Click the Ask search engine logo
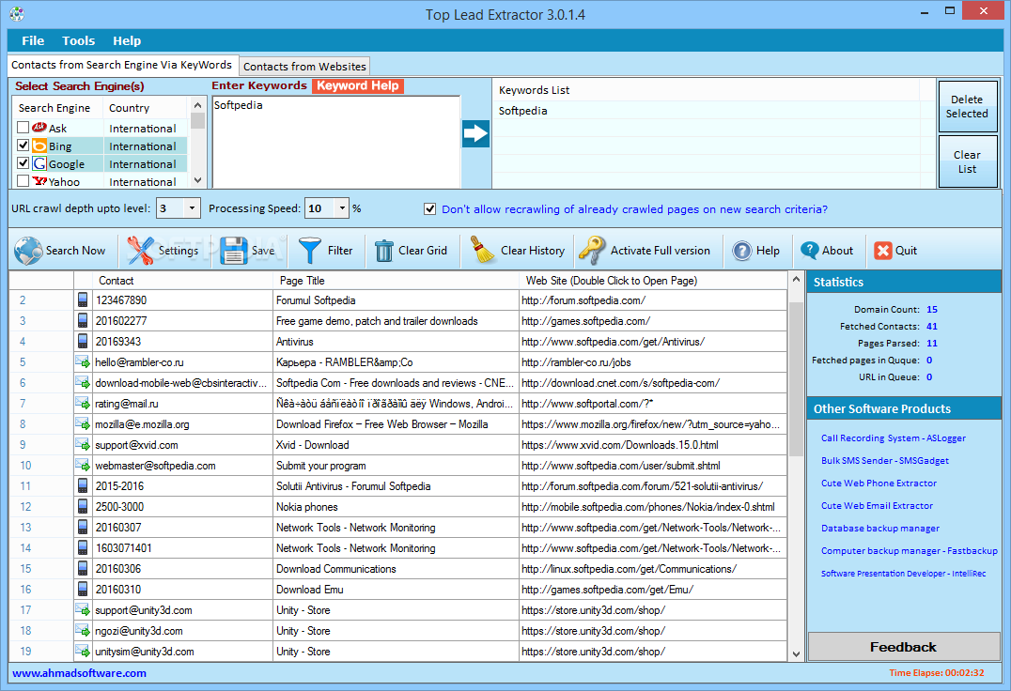1011x691 pixels. (x=39, y=128)
